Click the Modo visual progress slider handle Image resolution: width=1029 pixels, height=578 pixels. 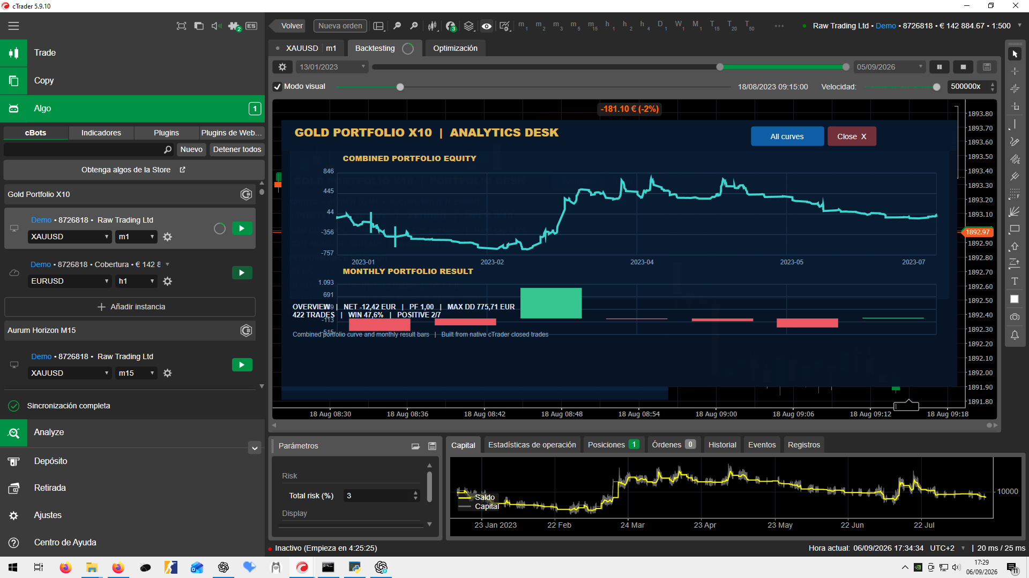(x=400, y=87)
